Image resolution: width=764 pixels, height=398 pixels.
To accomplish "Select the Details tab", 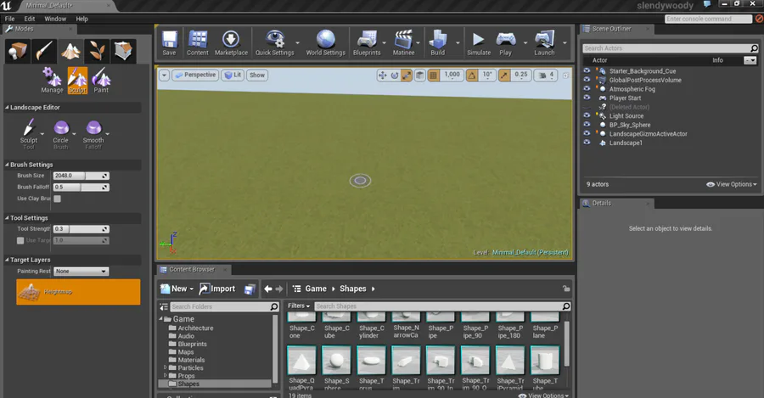I will 616,203.
